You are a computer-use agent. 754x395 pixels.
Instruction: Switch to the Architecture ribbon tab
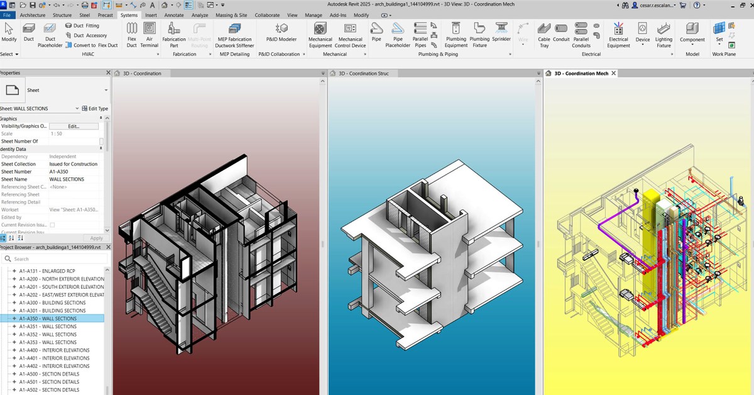coord(32,15)
